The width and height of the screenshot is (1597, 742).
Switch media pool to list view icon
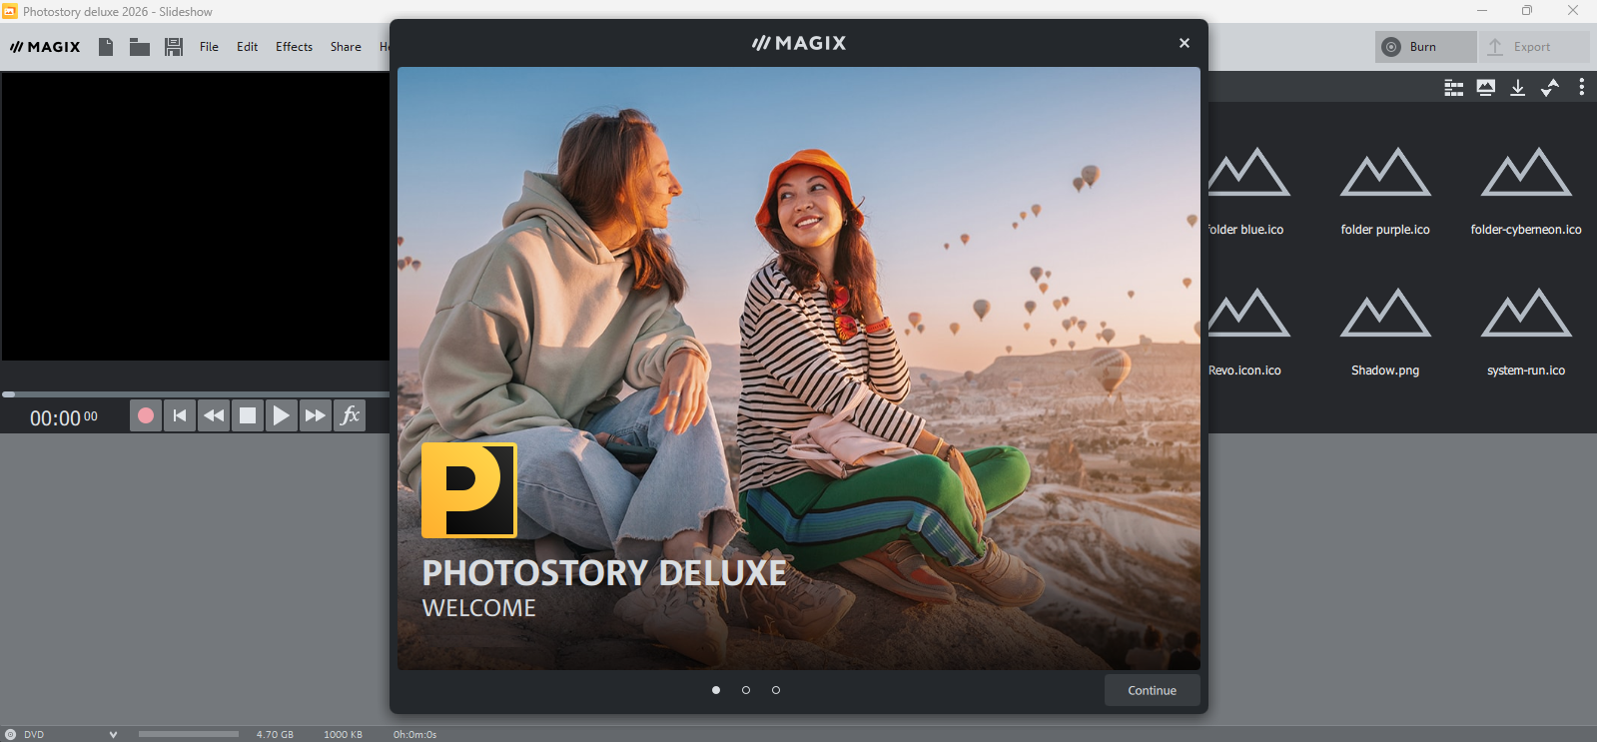coord(1454,88)
